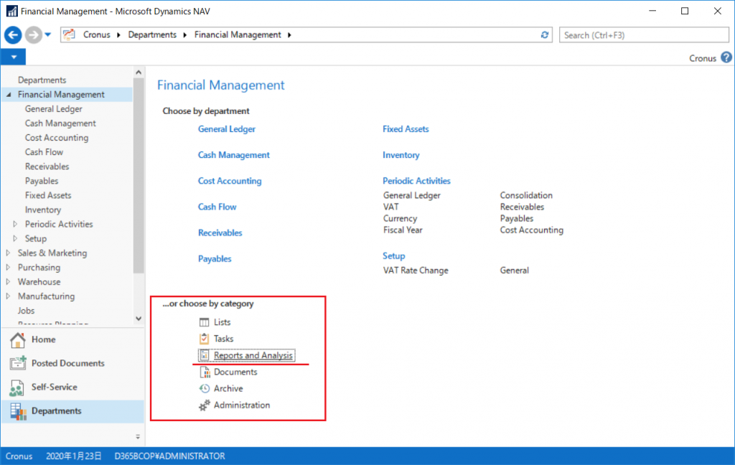Viewport: 735px width, 465px height.
Task: Click the Documents category icon
Action: click(x=205, y=372)
